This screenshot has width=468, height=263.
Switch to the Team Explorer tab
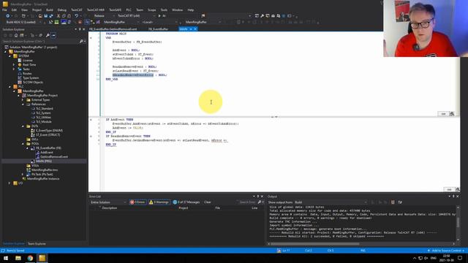tap(37, 244)
